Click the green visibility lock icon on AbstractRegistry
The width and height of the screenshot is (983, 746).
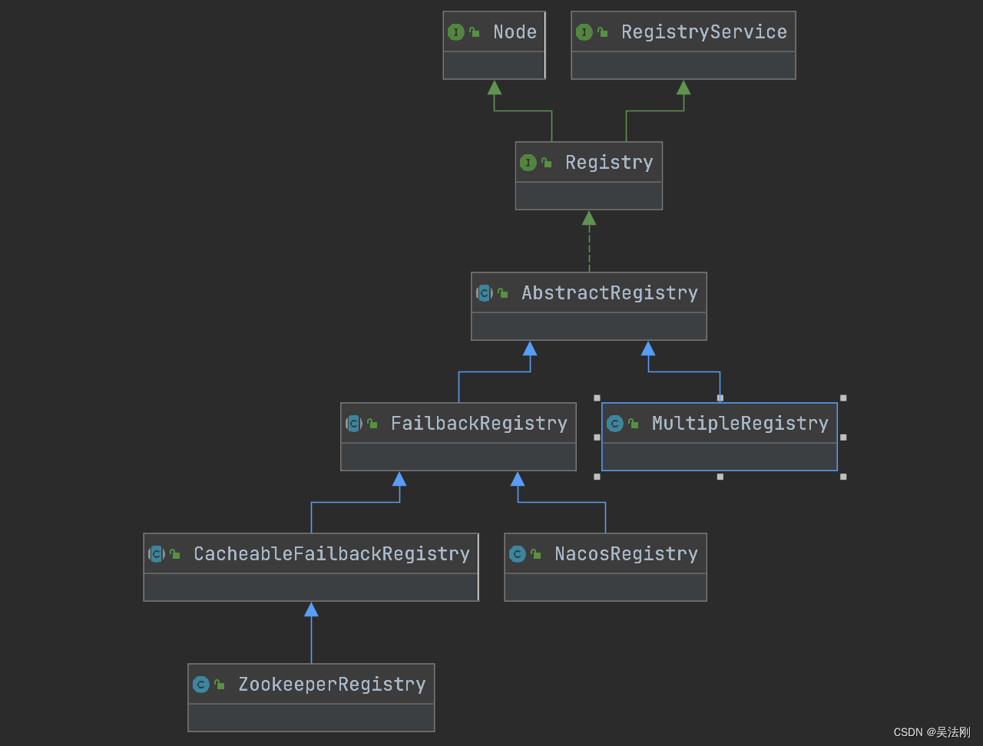coord(503,293)
